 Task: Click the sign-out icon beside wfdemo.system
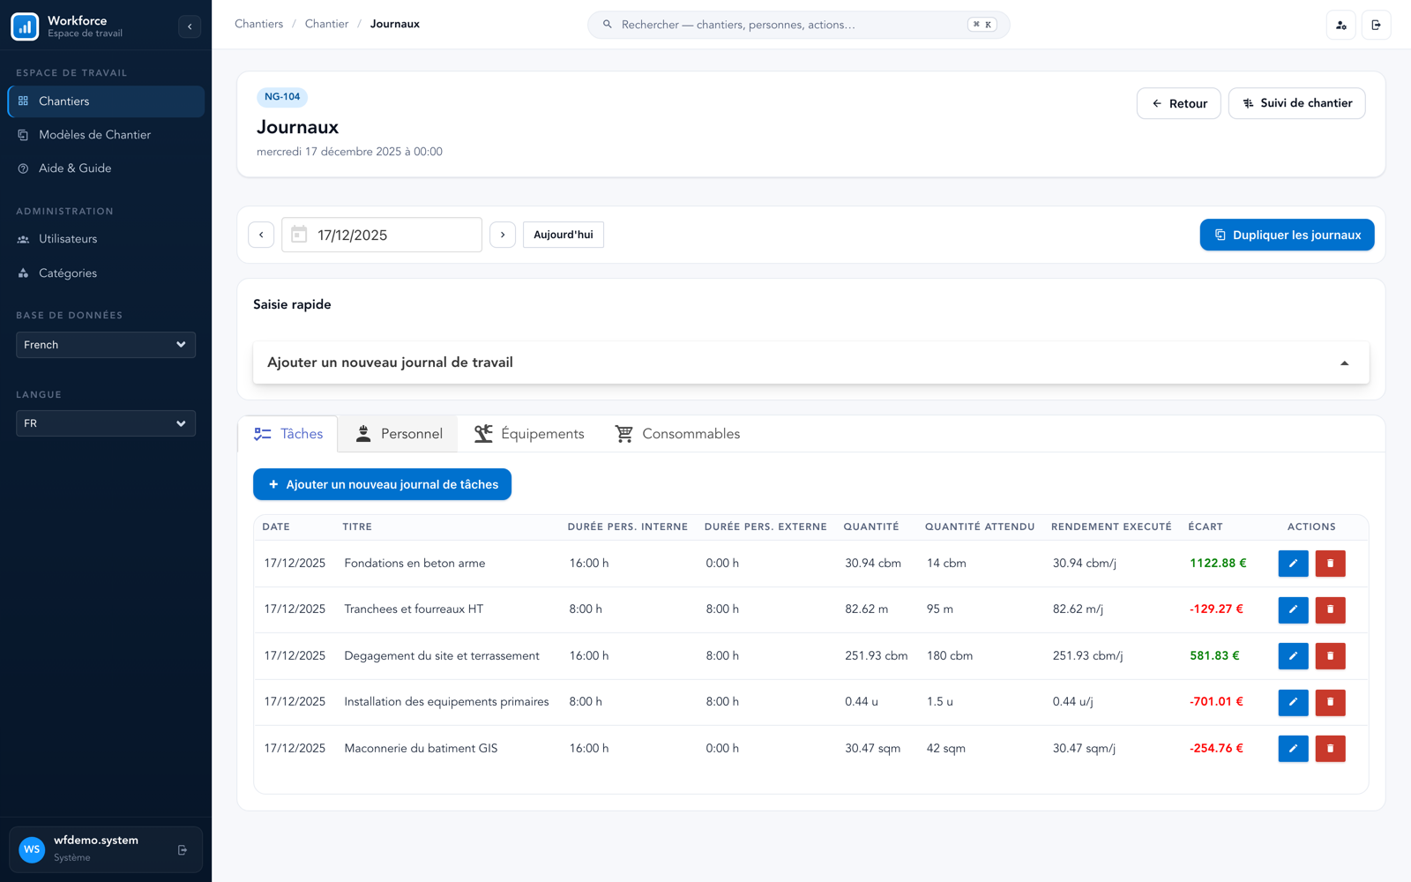click(183, 850)
